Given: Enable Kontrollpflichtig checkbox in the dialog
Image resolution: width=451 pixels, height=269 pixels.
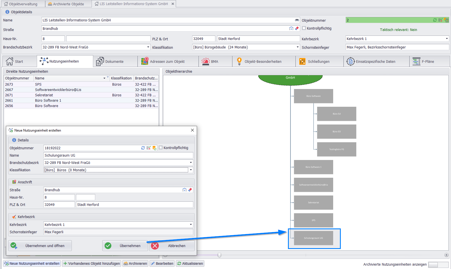Looking at the screenshot, I should click(161, 148).
